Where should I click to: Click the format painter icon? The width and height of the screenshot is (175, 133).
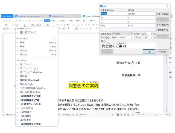(25, 25)
